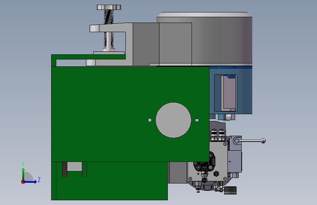Select the gray valve block below the lever

click(235, 161)
